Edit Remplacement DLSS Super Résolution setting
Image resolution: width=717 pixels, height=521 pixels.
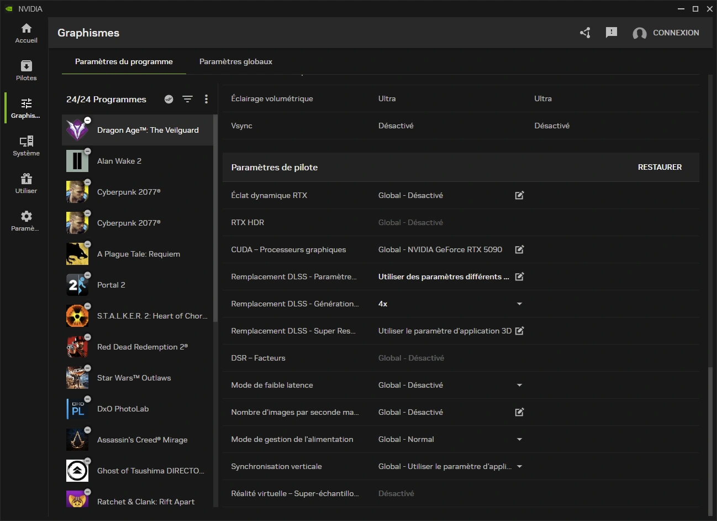pyautogui.click(x=519, y=331)
